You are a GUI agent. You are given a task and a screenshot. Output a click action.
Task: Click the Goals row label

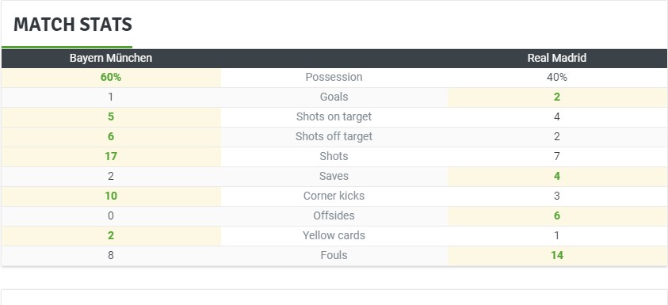(334, 97)
